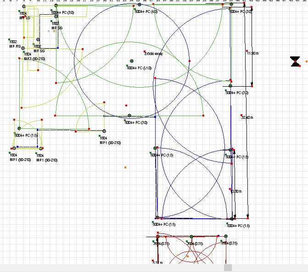Image resolution: width=308 pixels, height=272 pixels.
Task: Click the źródło wody text label
Action: (x=153, y=54)
